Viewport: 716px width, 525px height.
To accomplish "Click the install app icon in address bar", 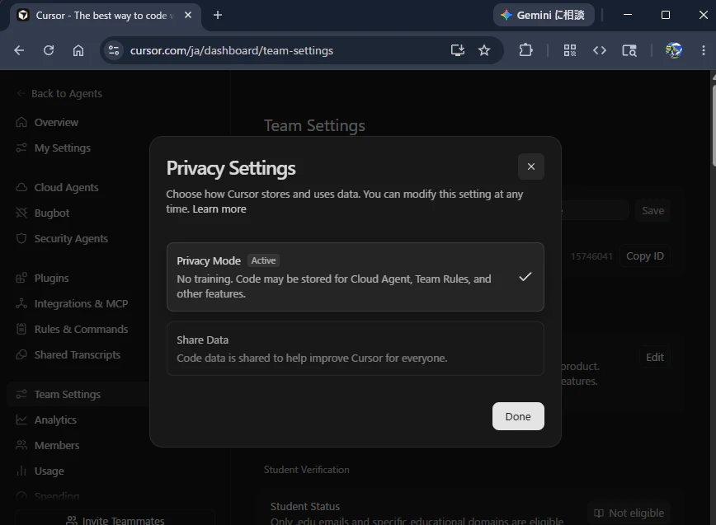I will coord(458,50).
